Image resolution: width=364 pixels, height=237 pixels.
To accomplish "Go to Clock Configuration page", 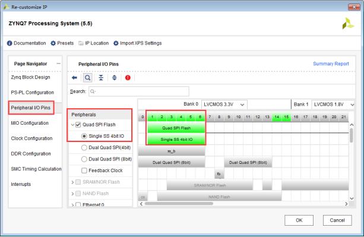I will click(x=31, y=138).
